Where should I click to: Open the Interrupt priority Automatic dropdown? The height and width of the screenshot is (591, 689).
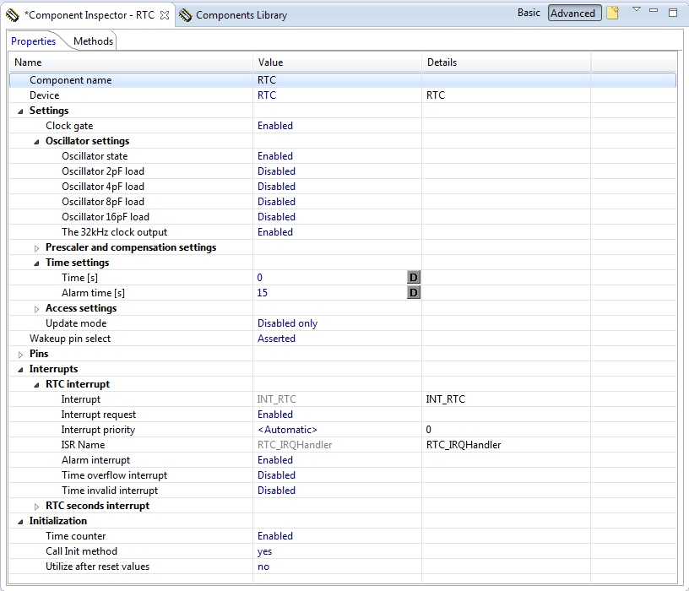click(287, 429)
